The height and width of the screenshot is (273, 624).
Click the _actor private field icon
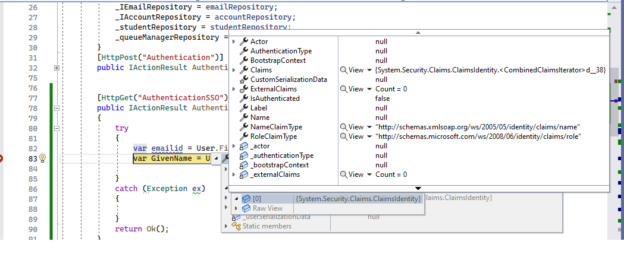(243, 146)
